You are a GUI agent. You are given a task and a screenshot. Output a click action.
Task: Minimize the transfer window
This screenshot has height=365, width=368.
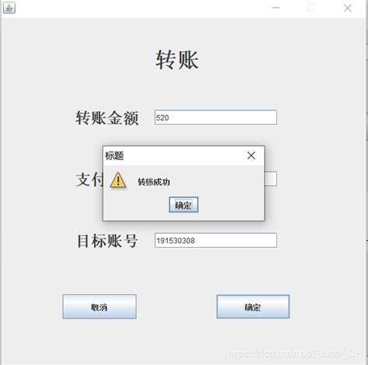[276, 8]
